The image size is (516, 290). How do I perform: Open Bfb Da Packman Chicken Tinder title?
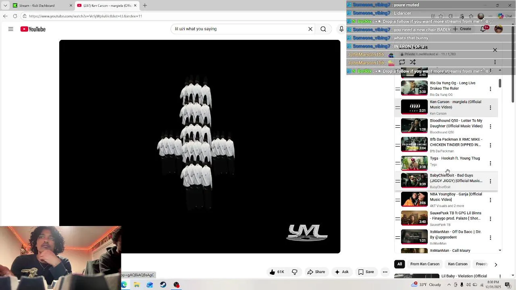tap(456, 142)
